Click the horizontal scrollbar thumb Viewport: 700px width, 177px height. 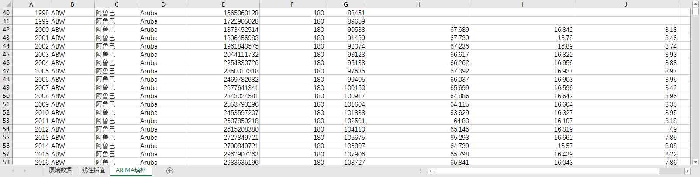tap(546, 171)
